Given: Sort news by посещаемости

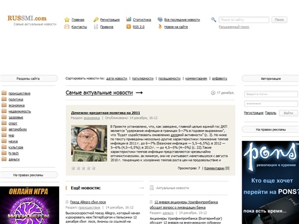Looking at the screenshot, I should [169, 78].
